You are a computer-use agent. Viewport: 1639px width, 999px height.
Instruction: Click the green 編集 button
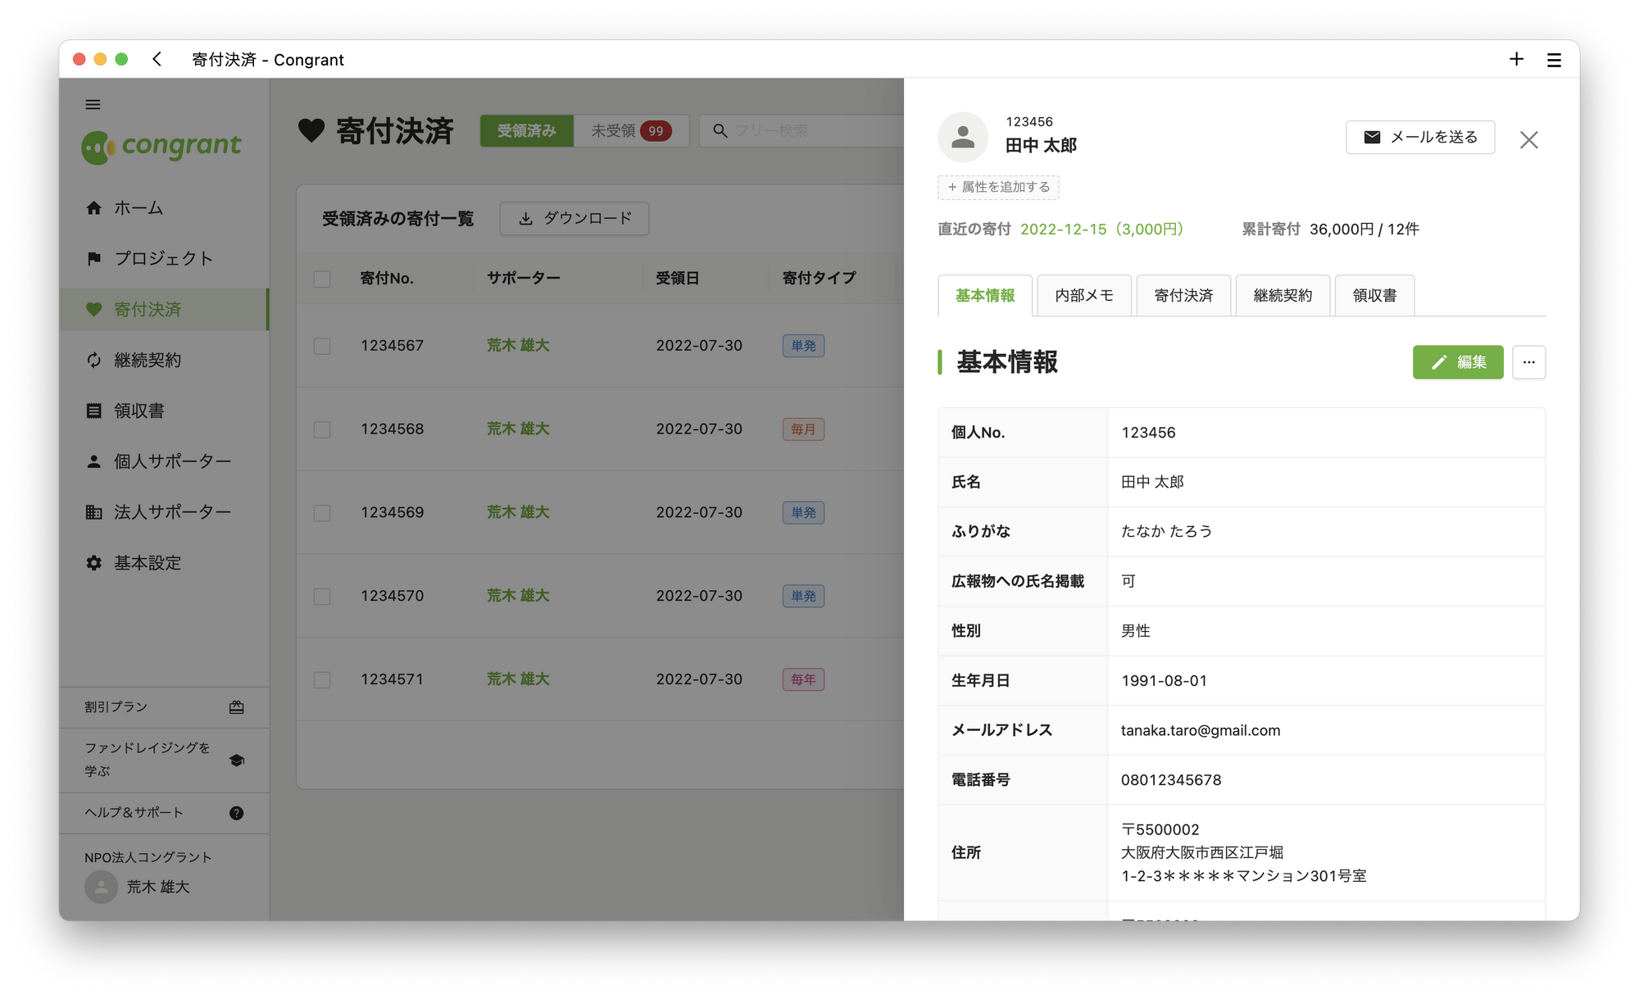pyautogui.click(x=1458, y=362)
